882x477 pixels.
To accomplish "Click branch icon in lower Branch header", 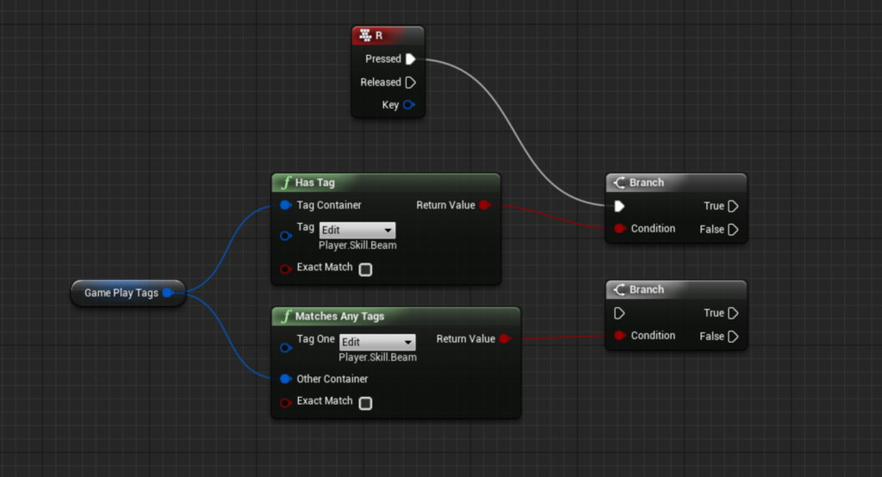I will click(x=619, y=289).
